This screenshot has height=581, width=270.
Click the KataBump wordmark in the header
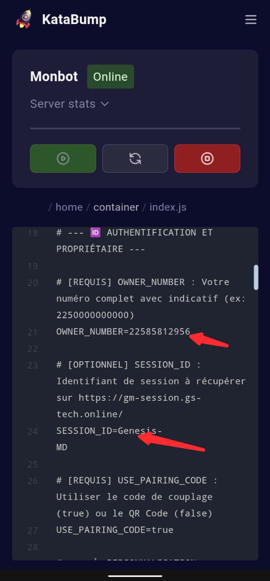coord(74,20)
